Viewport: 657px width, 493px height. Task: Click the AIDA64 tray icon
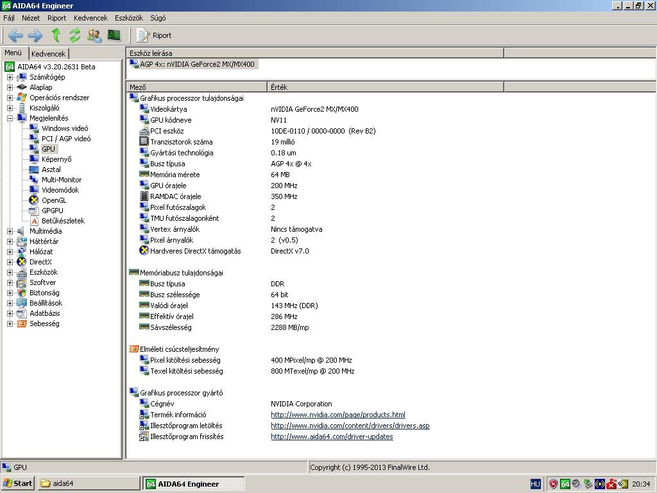point(565,484)
